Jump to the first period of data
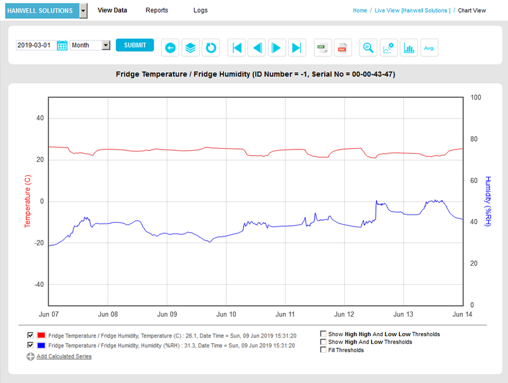Image resolution: width=508 pixels, height=383 pixels. pyautogui.click(x=237, y=47)
